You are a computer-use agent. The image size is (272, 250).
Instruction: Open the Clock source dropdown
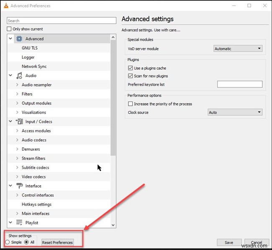click(x=235, y=112)
